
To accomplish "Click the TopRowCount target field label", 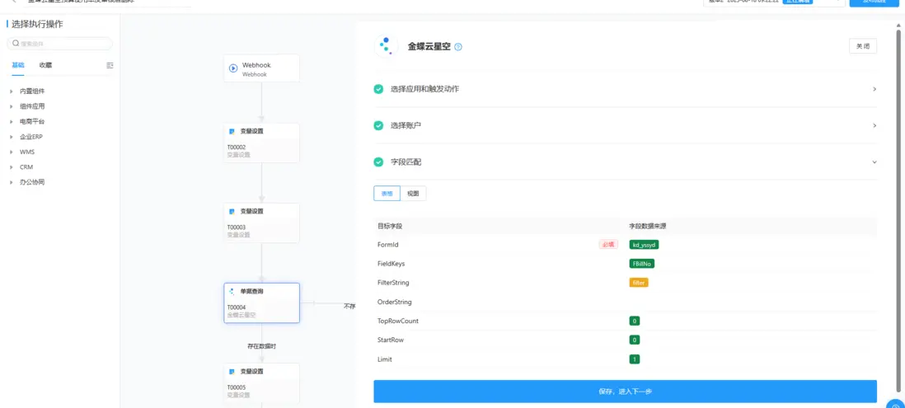I will [397, 321].
